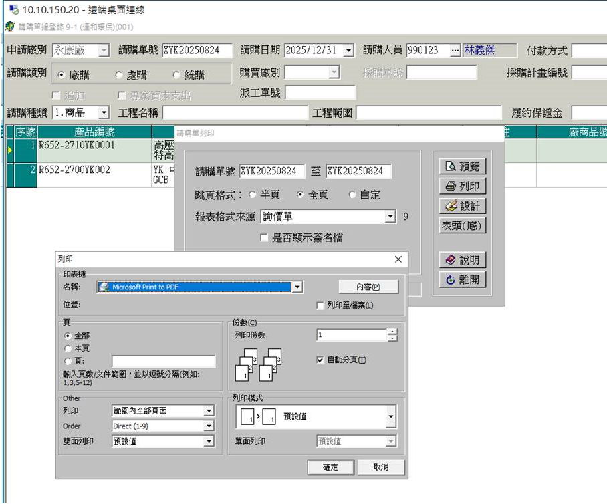The width and height of the screenshot is (607, 504).
Task: Open the Order Direct (1-9) dropdown
Action: (209, 426)
